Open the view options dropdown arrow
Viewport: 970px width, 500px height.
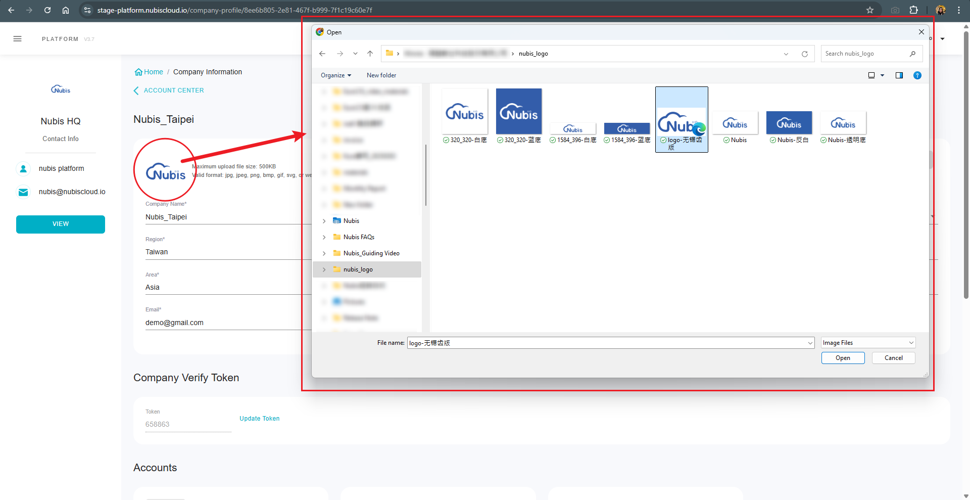coord(883,75)
